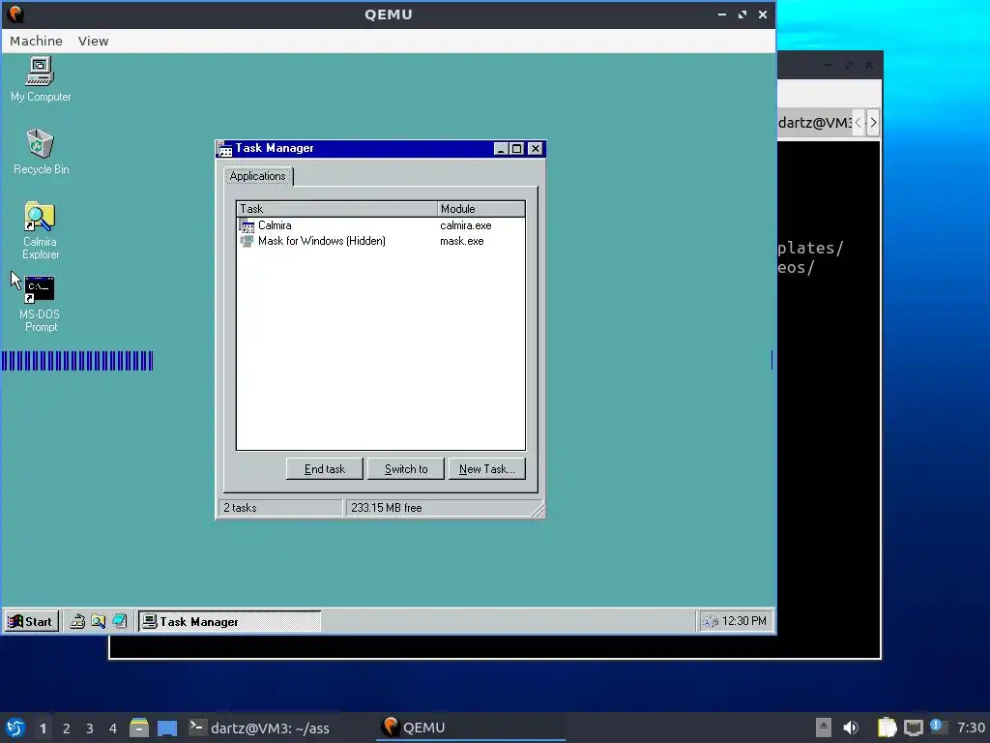
Task: Open the clipboard manager tray icon
Action: pos(888,728)
